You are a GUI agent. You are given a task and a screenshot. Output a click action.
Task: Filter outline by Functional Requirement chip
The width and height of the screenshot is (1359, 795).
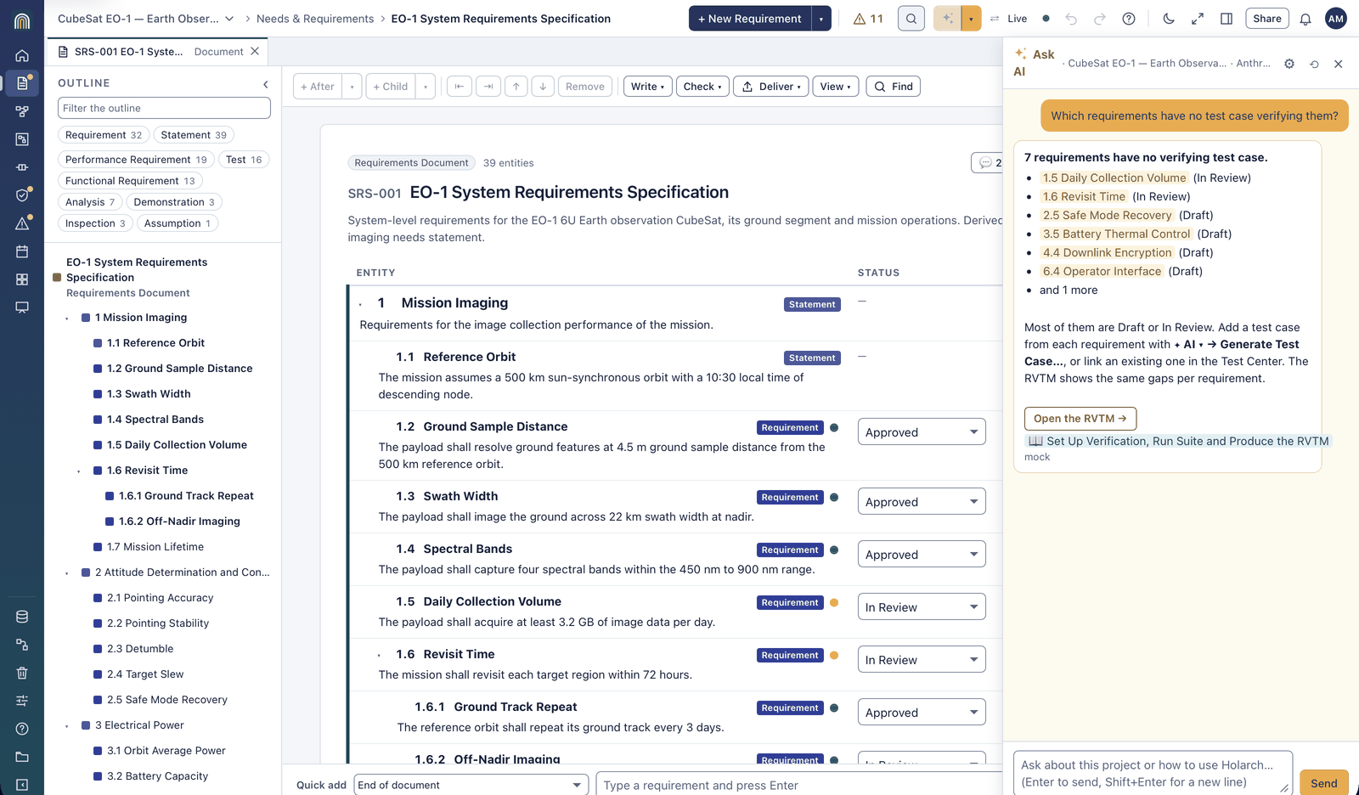click(130, 181)
